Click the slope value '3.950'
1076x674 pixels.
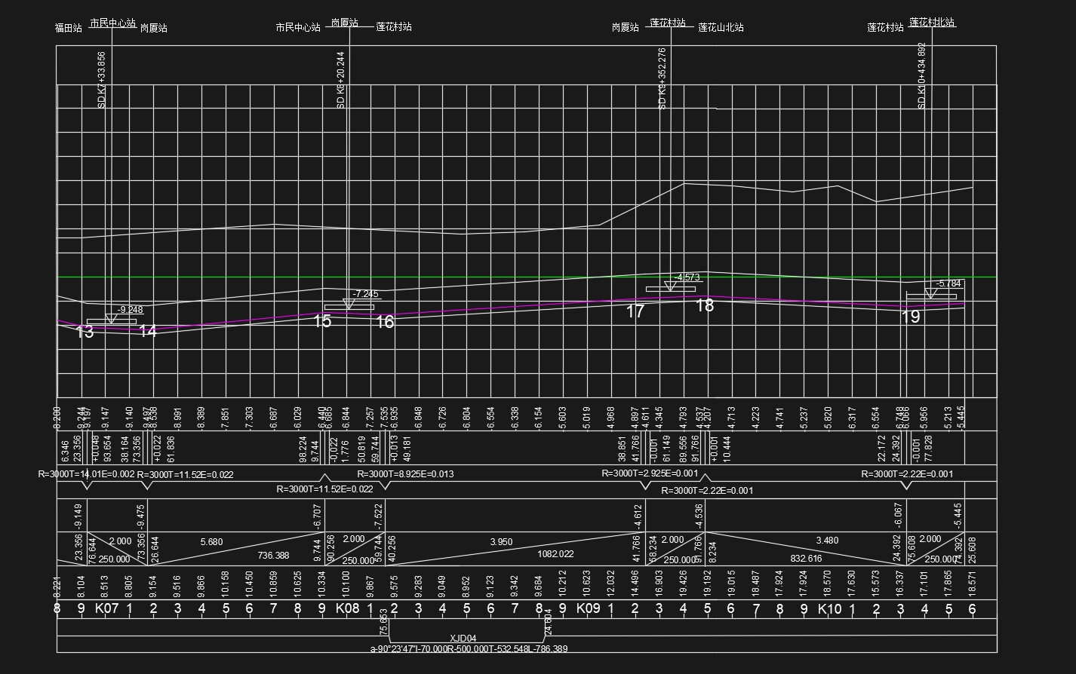(502, 541)
